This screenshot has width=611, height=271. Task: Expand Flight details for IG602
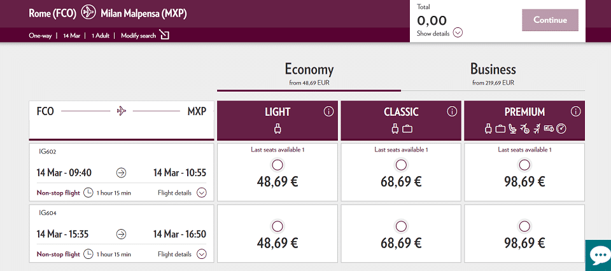tap(181, 193)
